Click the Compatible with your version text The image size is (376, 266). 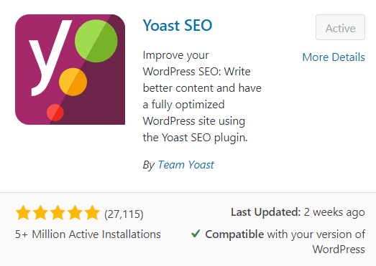[285, 242]
